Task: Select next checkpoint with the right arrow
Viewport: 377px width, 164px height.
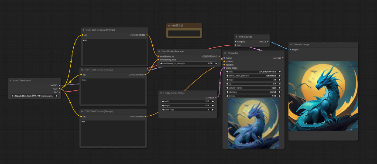Action: click(57, 96)
